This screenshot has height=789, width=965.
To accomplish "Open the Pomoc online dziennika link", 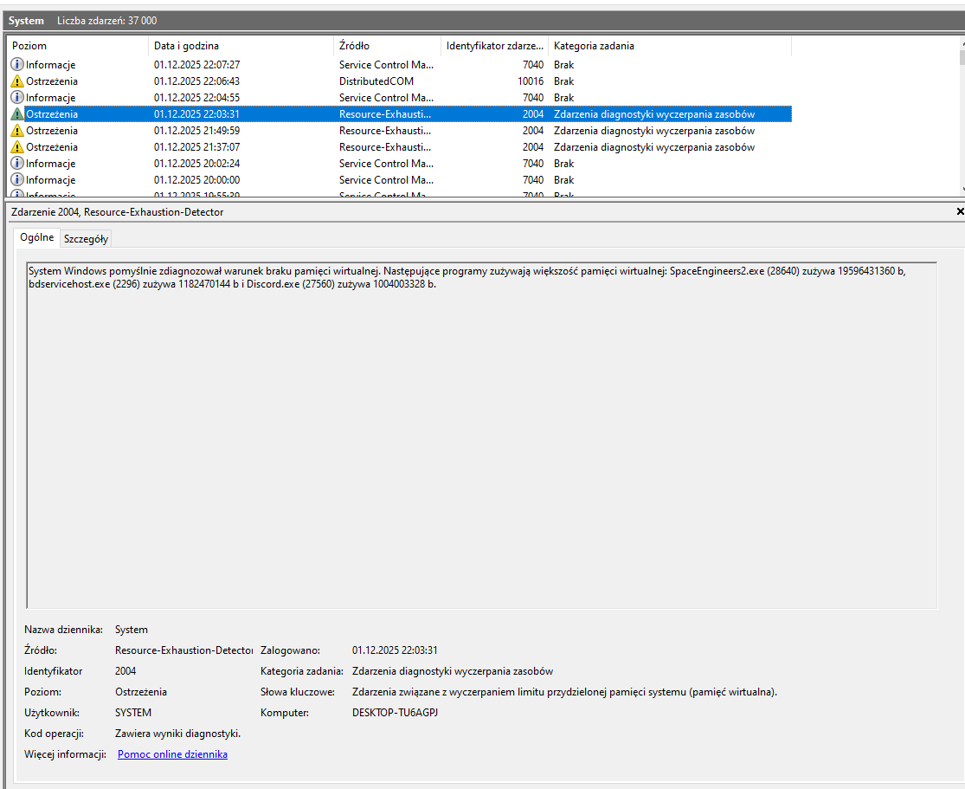I will (172, 754).
